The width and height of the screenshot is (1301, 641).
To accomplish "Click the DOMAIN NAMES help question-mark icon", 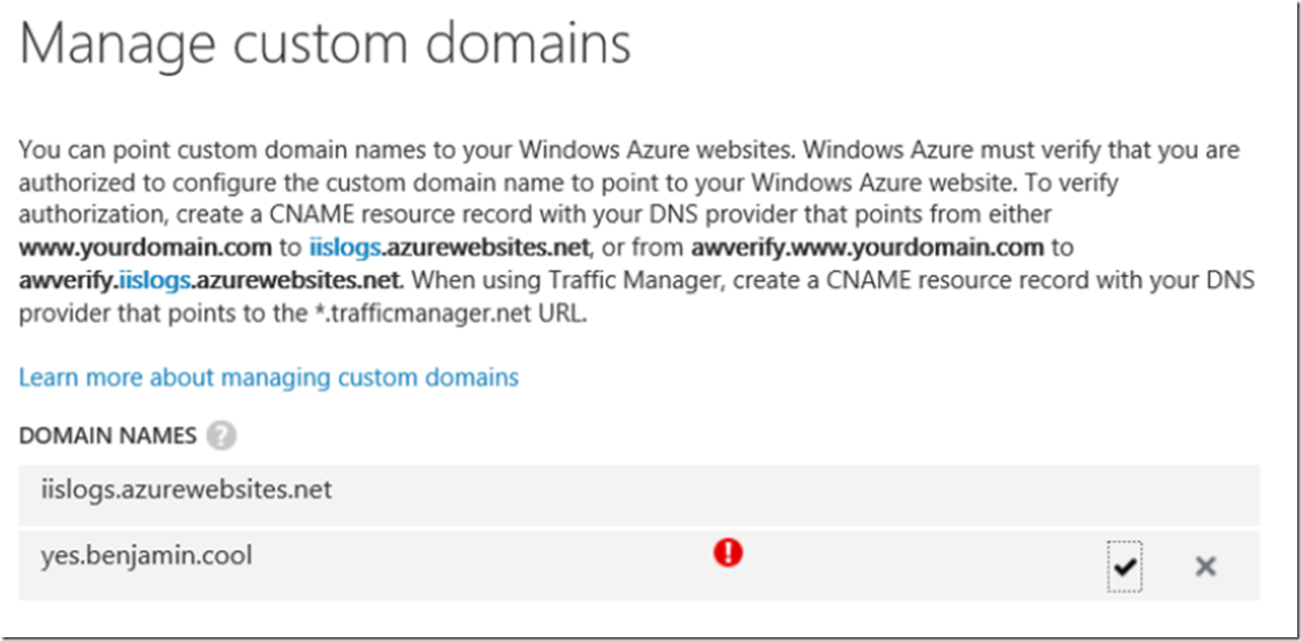I will (x=222, y=435).
